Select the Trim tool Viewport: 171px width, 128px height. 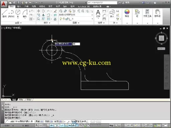point(48,11)
